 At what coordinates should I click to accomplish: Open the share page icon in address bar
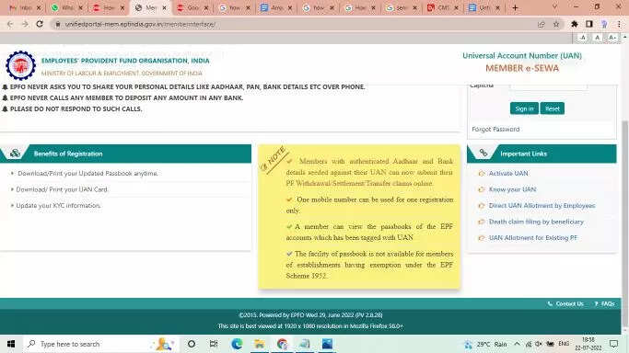coord(542,24)
